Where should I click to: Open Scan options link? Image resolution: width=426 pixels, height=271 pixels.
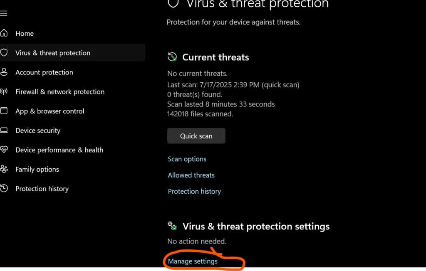[187, 159]
